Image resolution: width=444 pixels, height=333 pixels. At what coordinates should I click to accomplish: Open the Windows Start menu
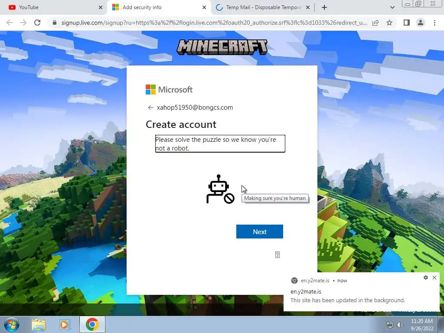click(11, 324)
